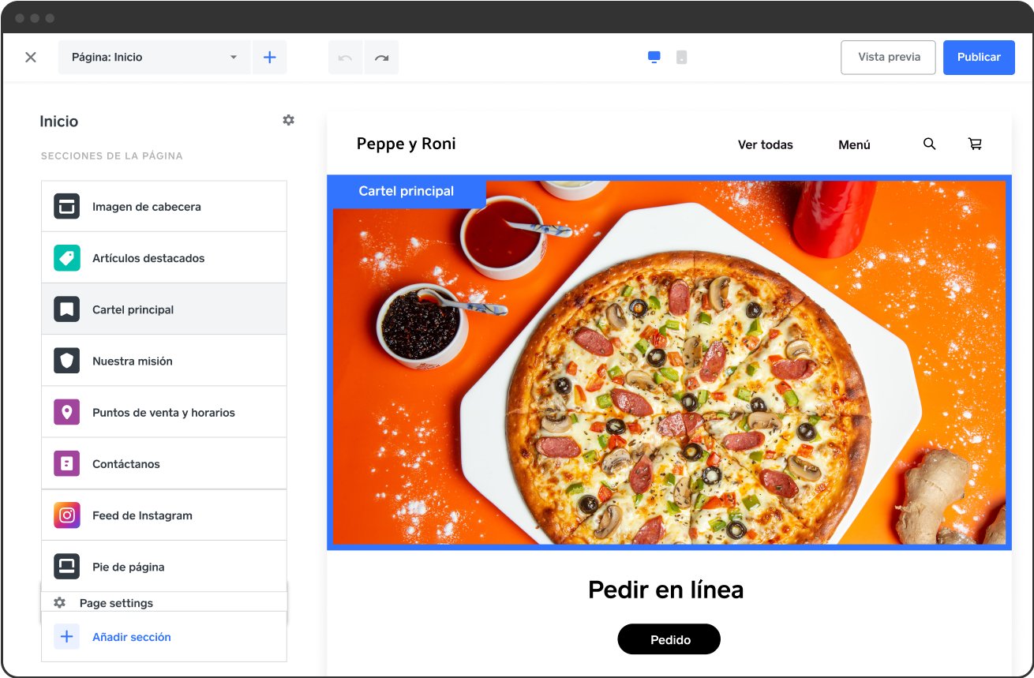Click the Puntos de venta location pin icon
This screenshot has height=678, width=1034.
(x=66, y=411)
